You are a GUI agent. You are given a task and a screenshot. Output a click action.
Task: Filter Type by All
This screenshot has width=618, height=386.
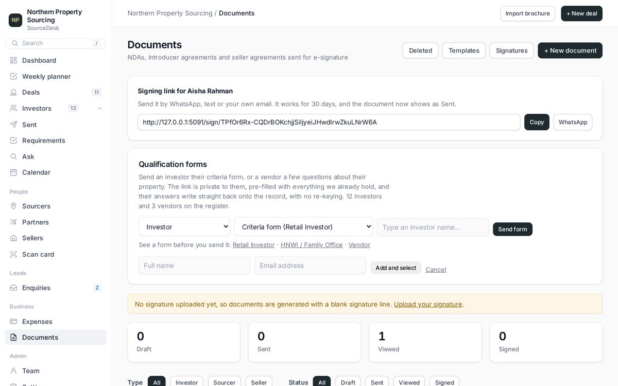(157, 382)
